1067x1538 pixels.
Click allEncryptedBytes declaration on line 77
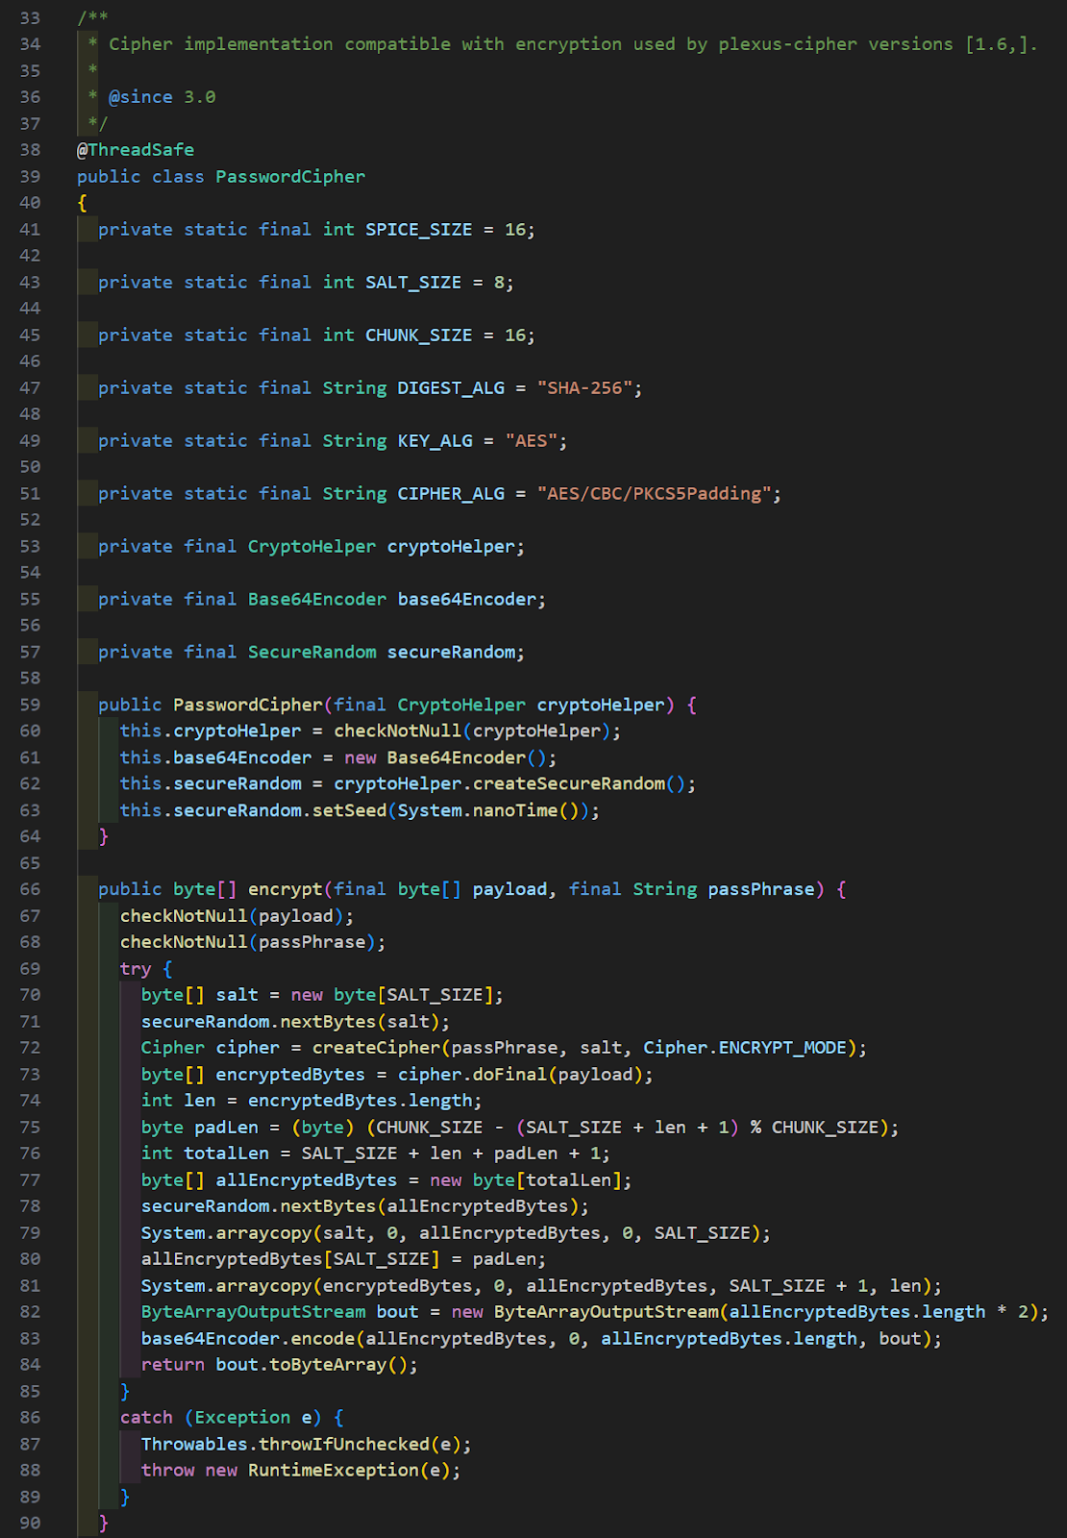(306, 1181)
